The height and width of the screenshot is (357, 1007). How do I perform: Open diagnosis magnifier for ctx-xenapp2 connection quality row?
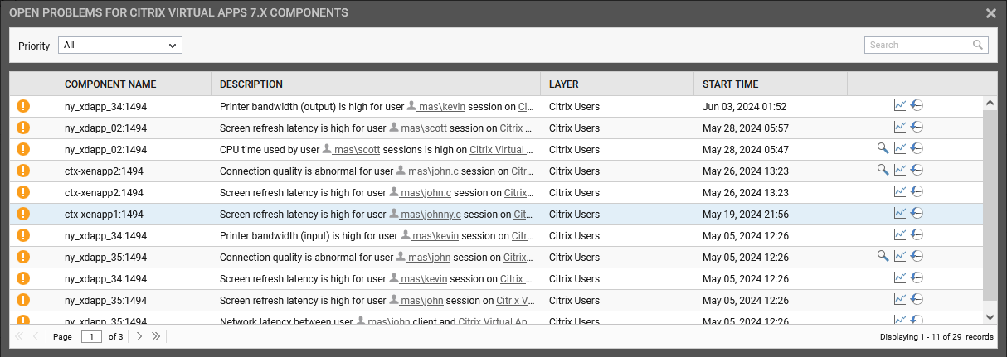883,170
